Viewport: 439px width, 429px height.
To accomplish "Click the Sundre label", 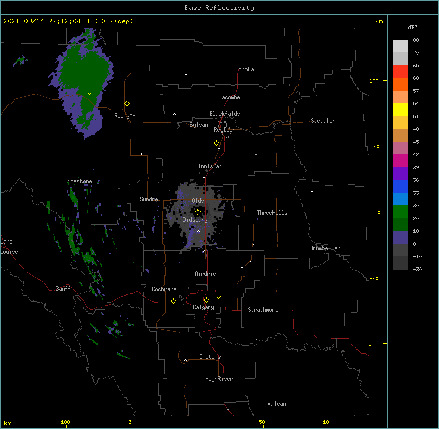I will (149, 199).
